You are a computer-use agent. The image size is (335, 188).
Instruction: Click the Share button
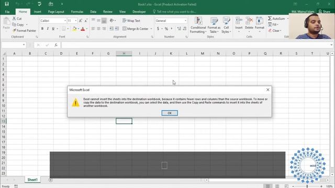(x=324, y=11)
